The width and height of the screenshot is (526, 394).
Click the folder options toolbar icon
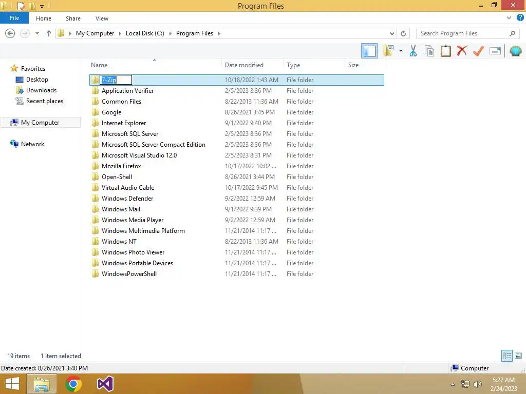coord(388,51)
